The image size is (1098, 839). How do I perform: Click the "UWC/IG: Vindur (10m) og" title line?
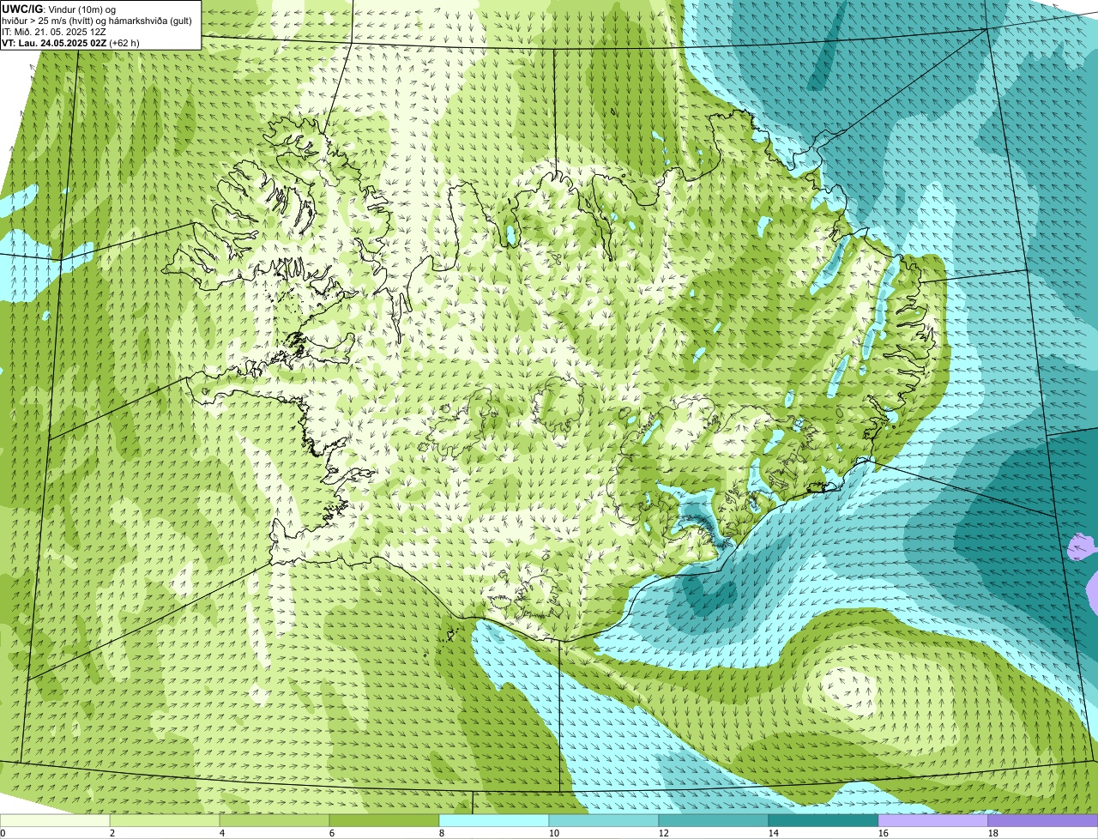(59, 9)
